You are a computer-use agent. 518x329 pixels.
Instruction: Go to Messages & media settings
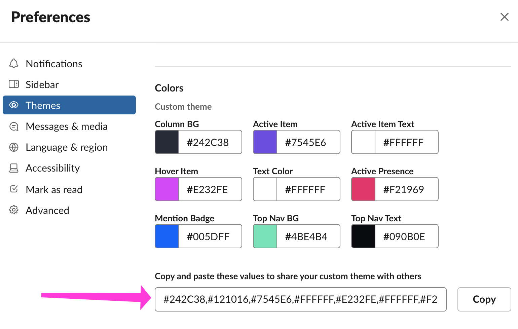(x=67, y=126)
